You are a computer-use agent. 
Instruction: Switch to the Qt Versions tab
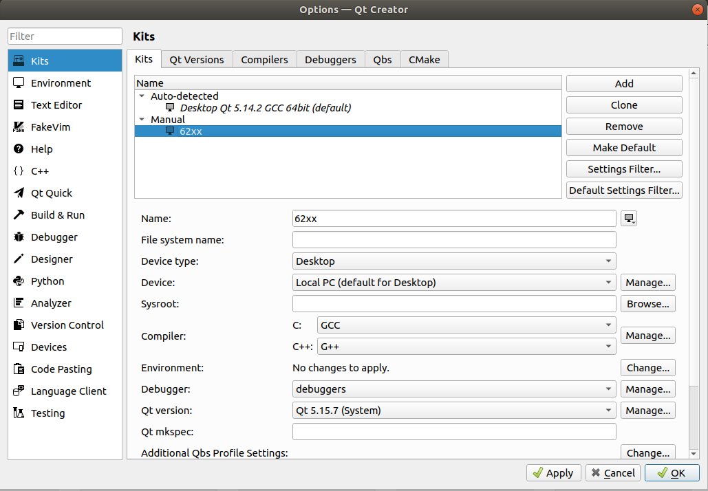pos(197,60)
